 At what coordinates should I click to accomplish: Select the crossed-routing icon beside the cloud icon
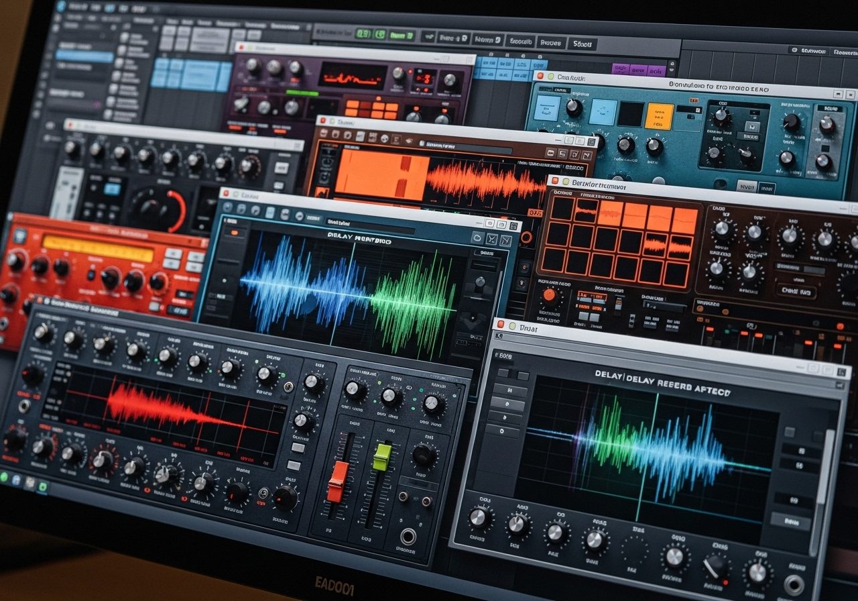492,240
